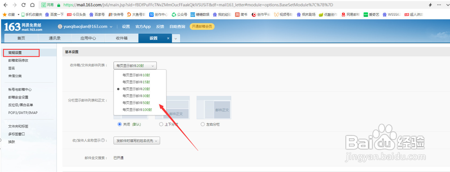Open the 爱奇艺 bookmark
450x172 pixels.
coord(371,14)
